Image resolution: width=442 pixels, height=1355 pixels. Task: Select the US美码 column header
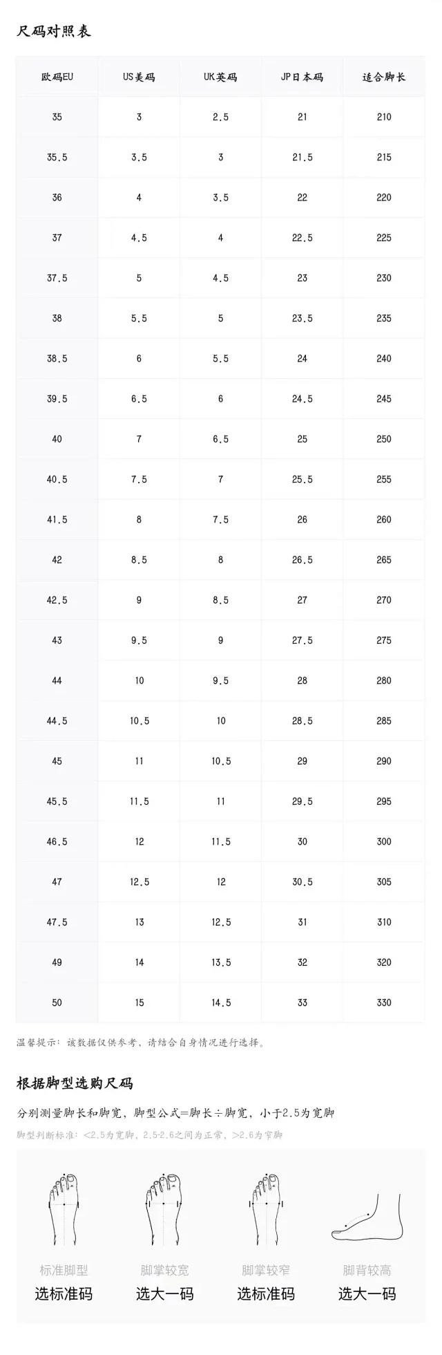pyautogui.click(x=139, y=77)
